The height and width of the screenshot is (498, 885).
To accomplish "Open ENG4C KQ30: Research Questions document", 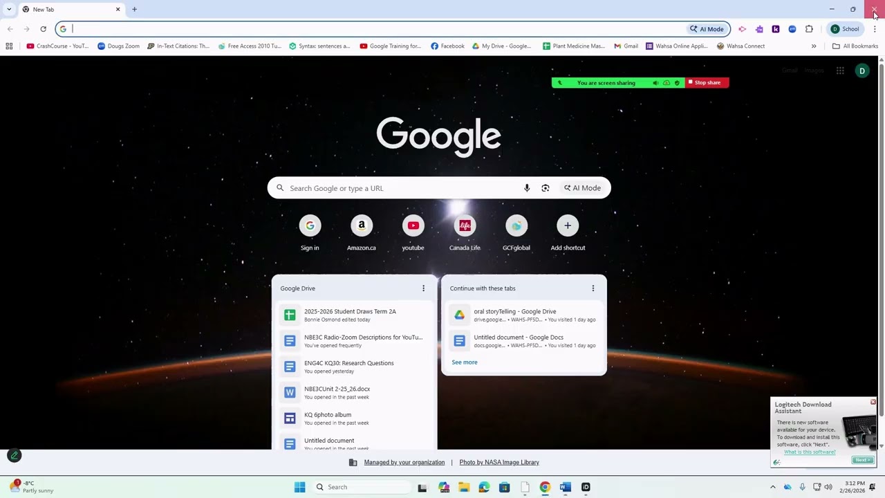I will pyautogui.click(x=354, y=367).
